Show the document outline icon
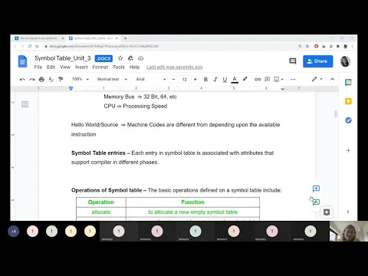 click(25, 104)
